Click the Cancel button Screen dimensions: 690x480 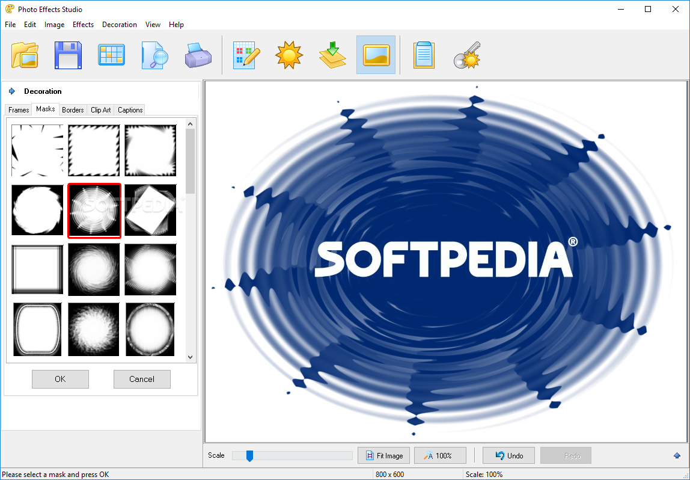142,379
